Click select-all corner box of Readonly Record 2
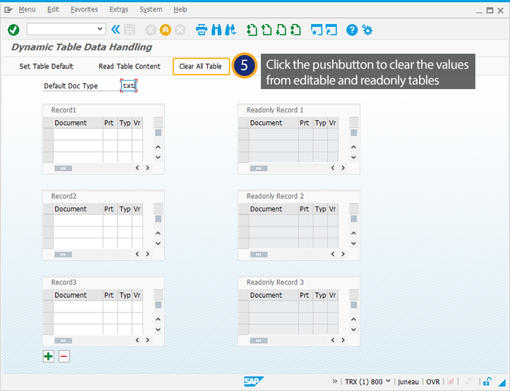The height and width of the screenshot is (391, 510). pos(244,209)
